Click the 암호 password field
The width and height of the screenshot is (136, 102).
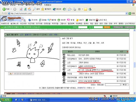(x=98, y=27)
